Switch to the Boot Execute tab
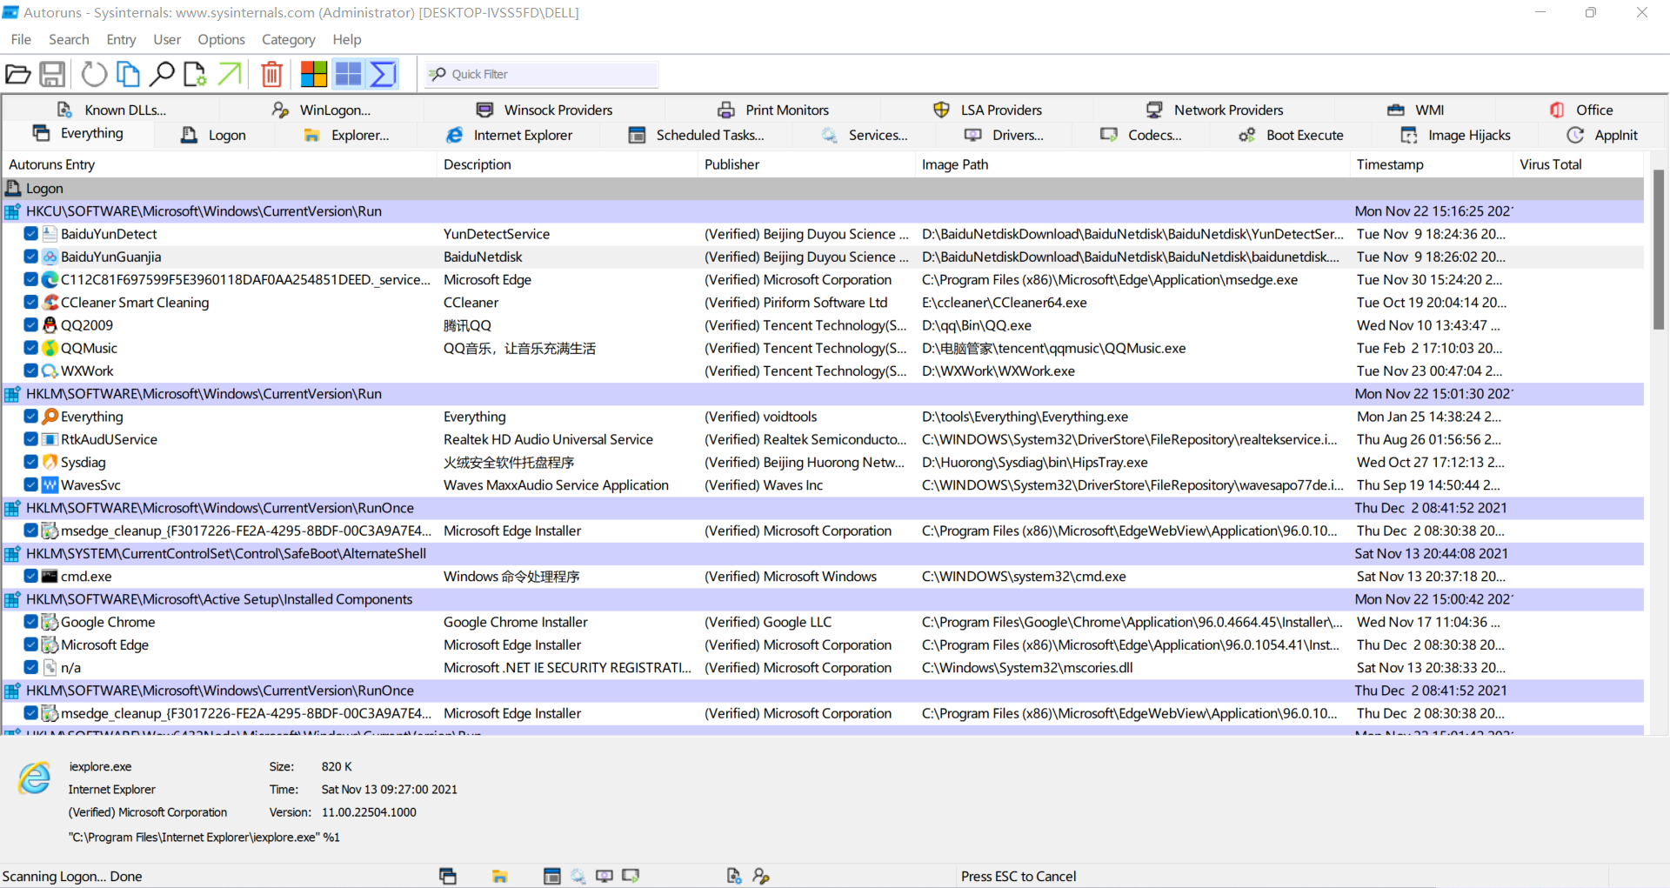1670x888 pixels. 1292,135
